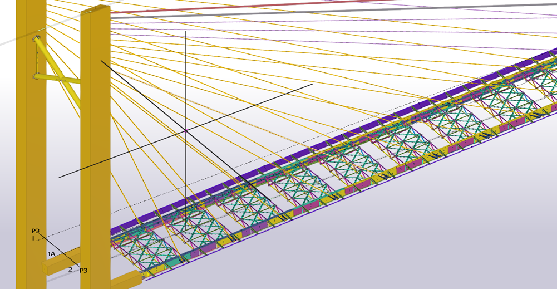Select yellow beam stub at right pylon base
Image resolution: width=557 pixels, height=289 pixels.
[126, 280]
